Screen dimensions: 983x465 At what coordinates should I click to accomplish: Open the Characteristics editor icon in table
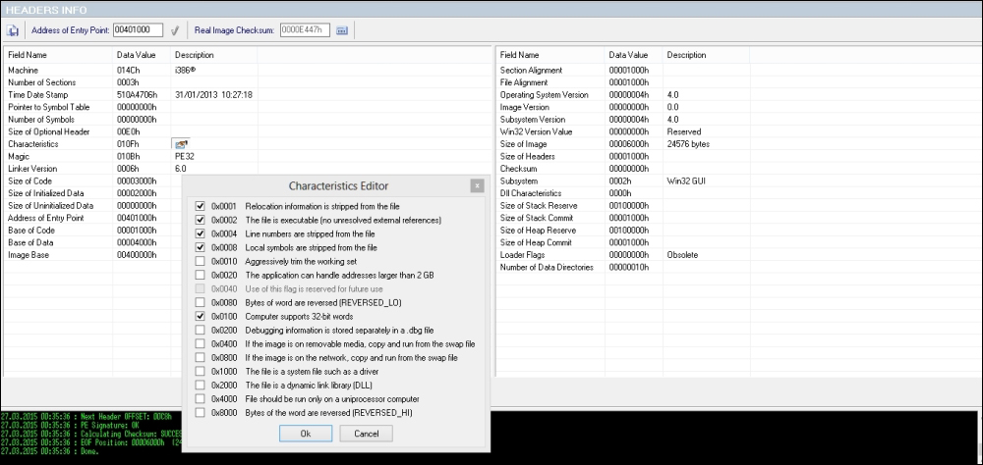tap(180, 144)
